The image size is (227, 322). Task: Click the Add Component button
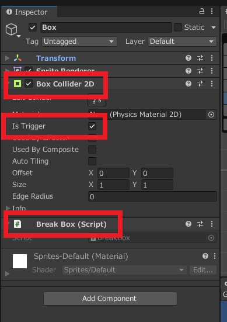click(110, 299)
